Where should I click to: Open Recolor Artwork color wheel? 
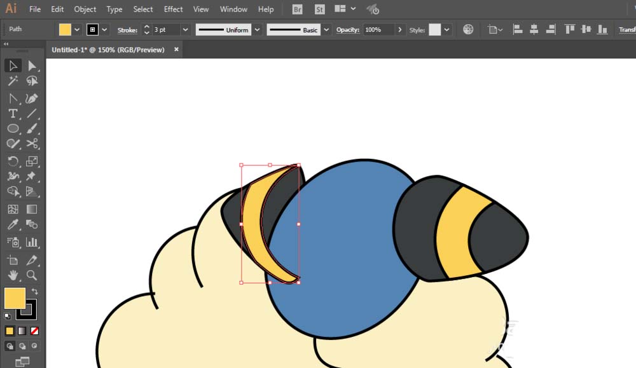[x=468, y=30]
